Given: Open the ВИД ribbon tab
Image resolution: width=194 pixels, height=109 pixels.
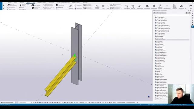Looking at the screenshot, I should pyautogui.click(x=34, y=3).
